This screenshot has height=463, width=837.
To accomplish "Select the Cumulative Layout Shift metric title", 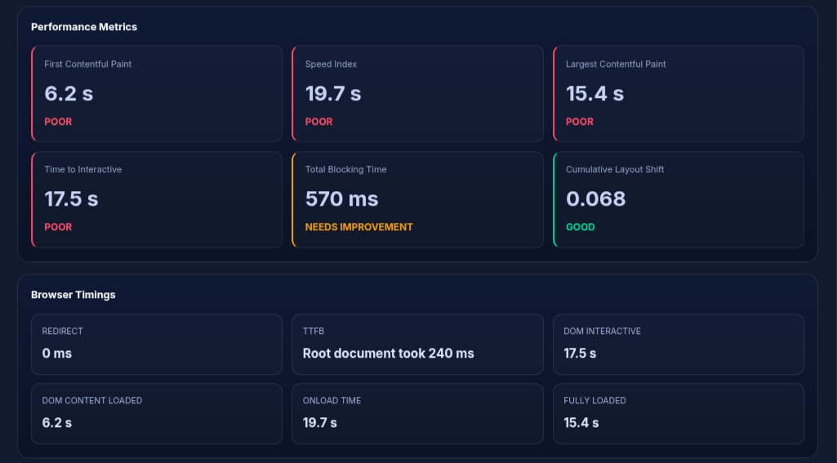I will coord(615,170).
